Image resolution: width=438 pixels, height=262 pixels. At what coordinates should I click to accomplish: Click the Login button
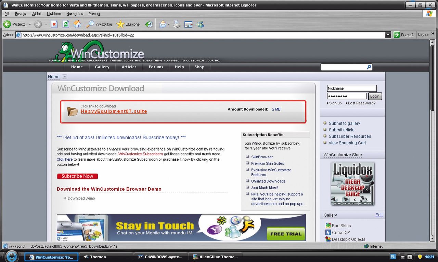tap(375, 96)
